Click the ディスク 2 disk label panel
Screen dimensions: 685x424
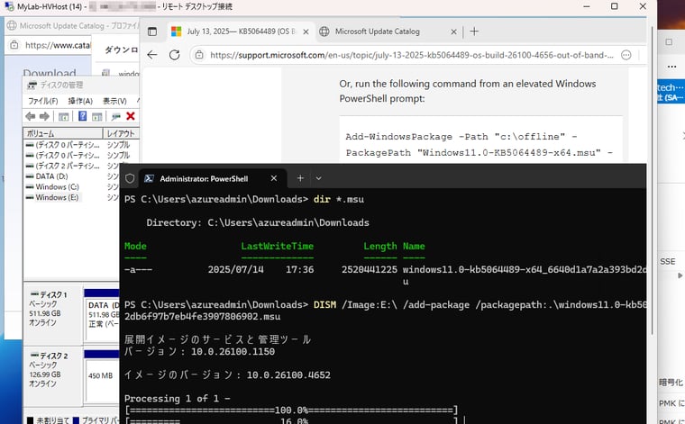click(x=53, y=375)
